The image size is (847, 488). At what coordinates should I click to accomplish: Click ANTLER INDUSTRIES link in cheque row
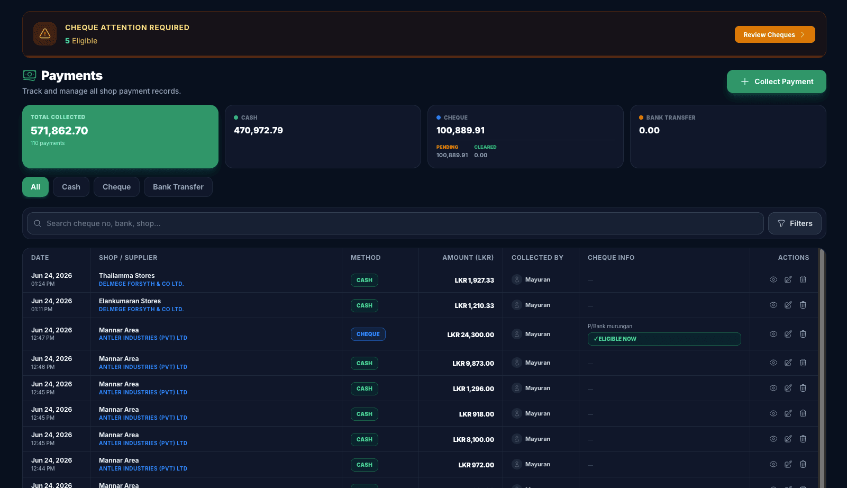(x=143, y=338)
